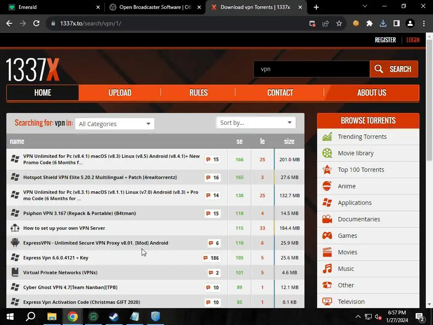Open the All Categories dropdown
The height and width of the screenshot is (325, 433).
pyautogui.click(x=115, y=124)
